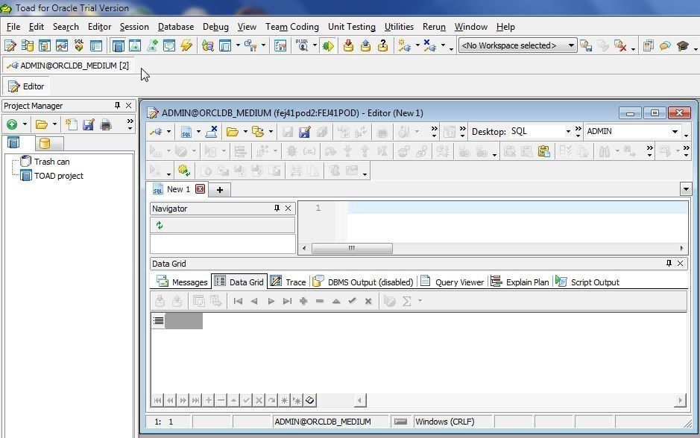Image resolution: width=700 pixels, height=438 pixels.
Task: Click the rollback icon with blue up arrow
Action: click(365, 45)
